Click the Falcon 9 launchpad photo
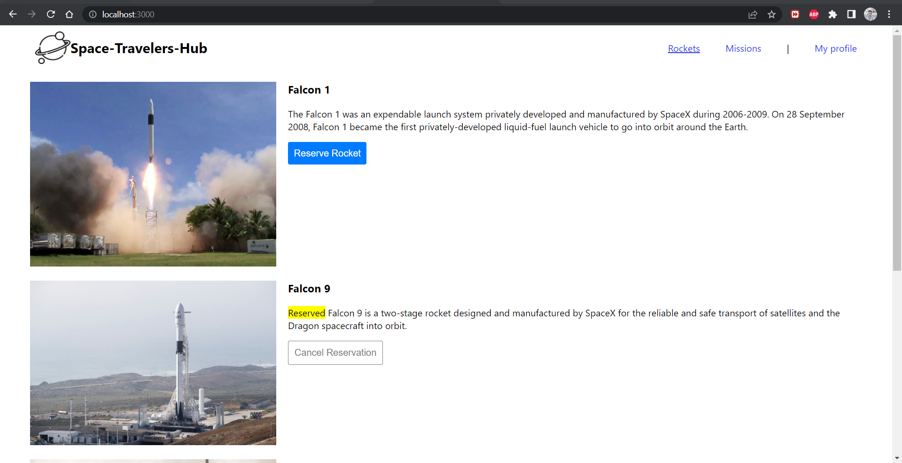 click(153, 363)
